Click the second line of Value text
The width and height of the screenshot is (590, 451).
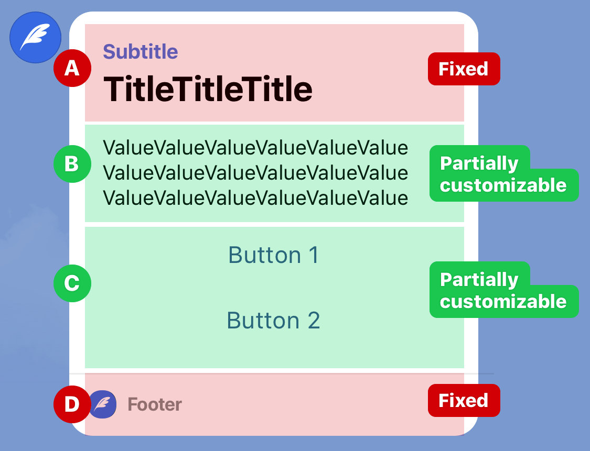coord(255,173)
